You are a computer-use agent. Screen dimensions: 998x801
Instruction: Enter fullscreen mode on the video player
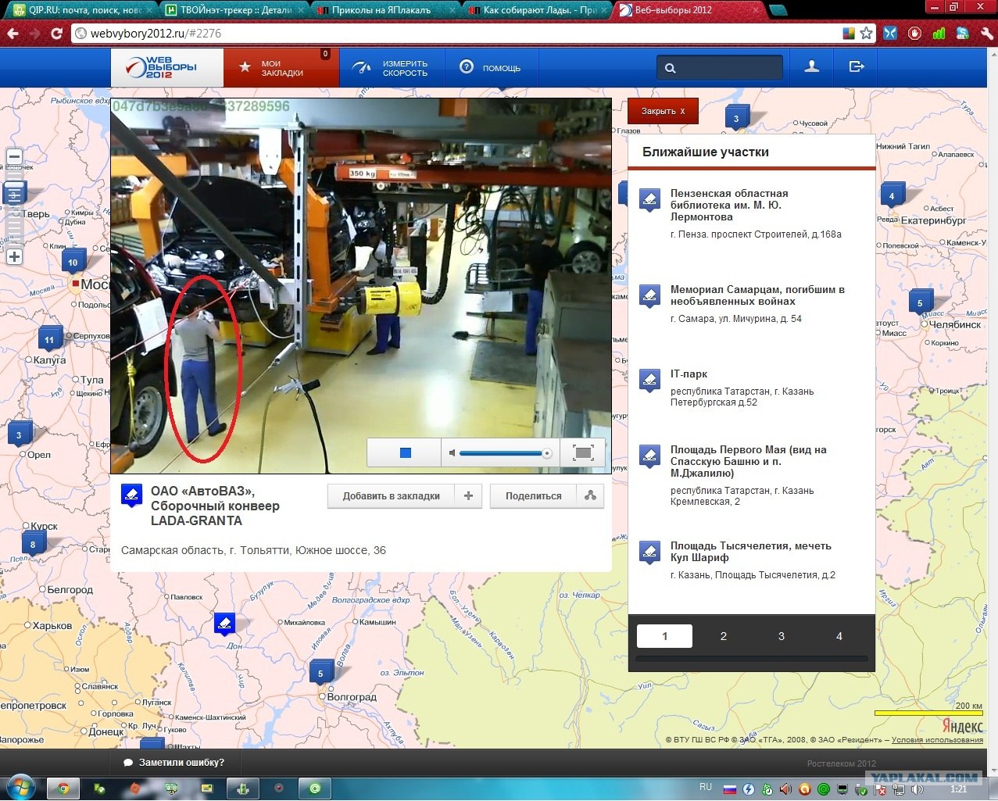point(583,452)
